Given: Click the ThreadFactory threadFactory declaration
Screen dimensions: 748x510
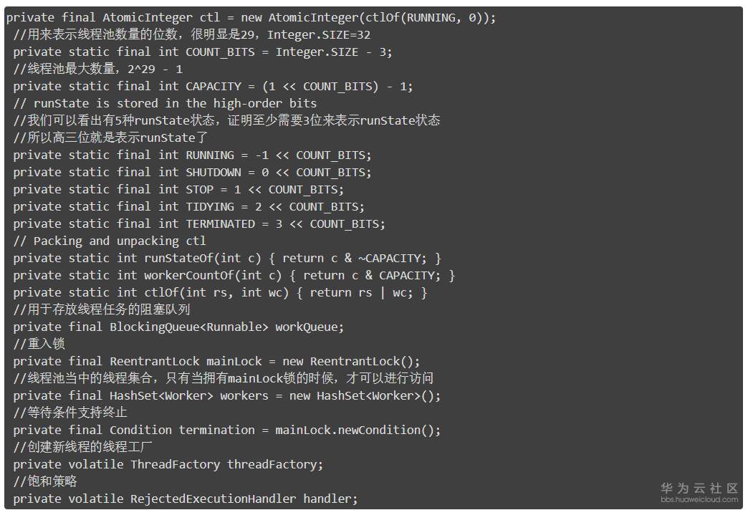Looking at the screenshot, I should tap(168, 464).
